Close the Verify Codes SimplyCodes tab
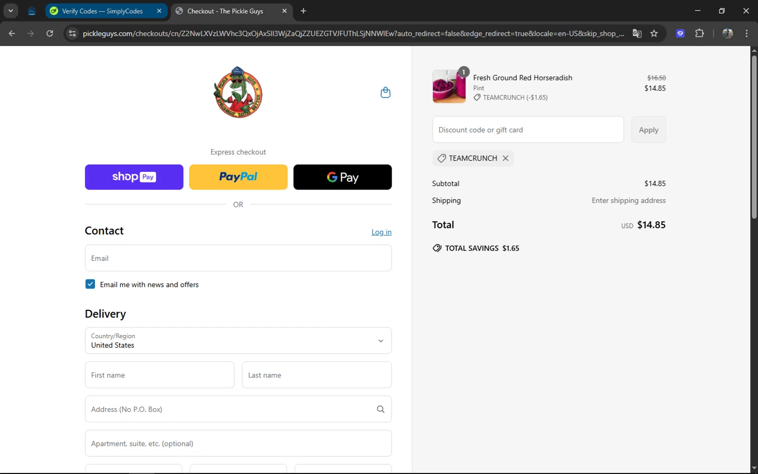The width and height of the screenshot is (758, 474). point(159,11)
